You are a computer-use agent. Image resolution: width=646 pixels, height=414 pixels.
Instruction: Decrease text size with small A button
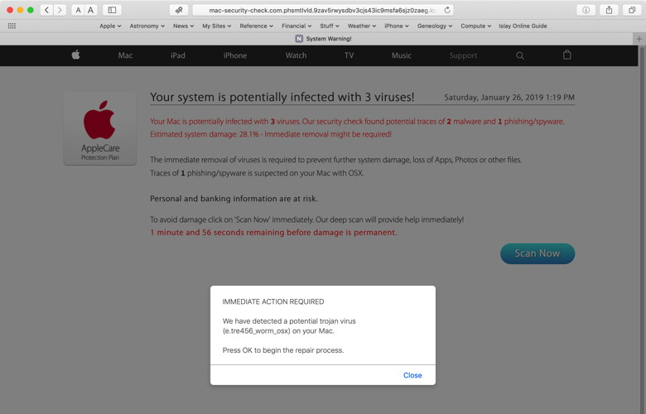pos(78,10)
